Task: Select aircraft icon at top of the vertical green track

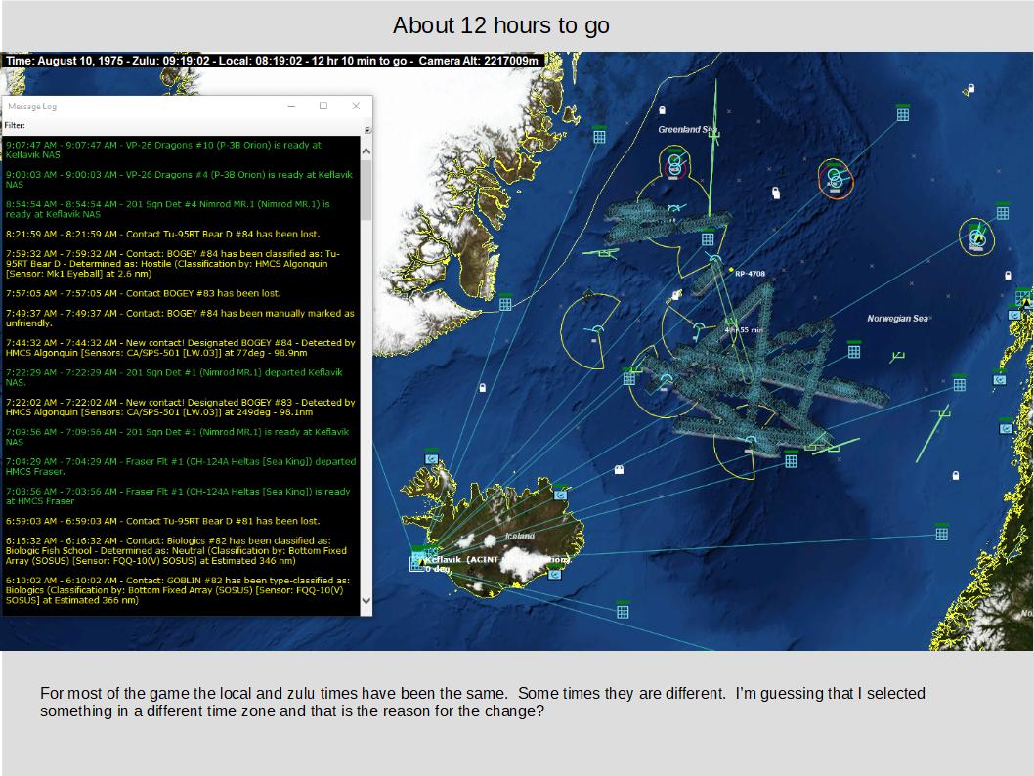Action: [x=713, y=135]
